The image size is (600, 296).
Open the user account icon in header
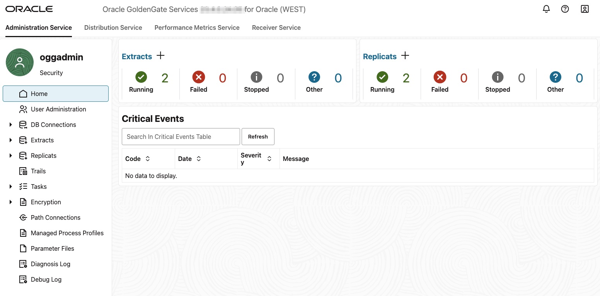[585, 9]
